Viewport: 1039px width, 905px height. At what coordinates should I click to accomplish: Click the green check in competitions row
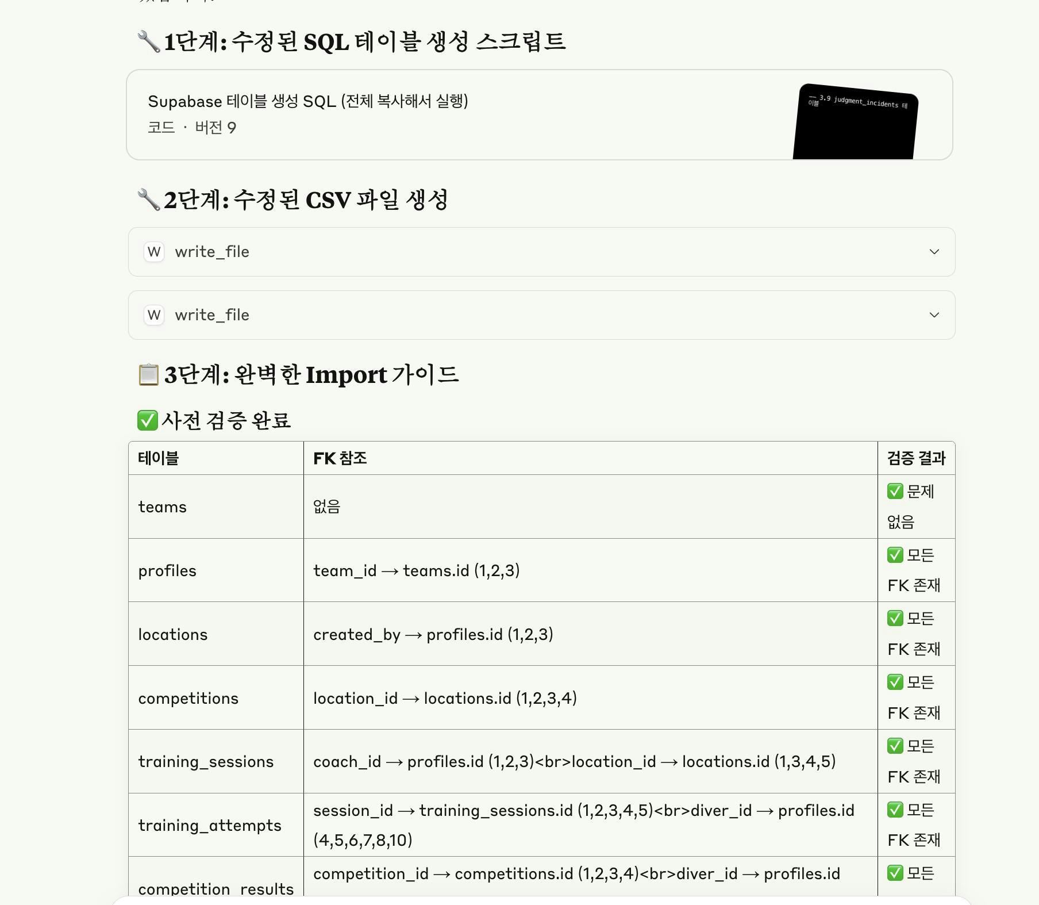coord(895,682)
